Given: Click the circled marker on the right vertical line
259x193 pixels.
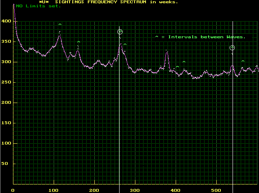Looking at the screenshot, I should [232, 48].
